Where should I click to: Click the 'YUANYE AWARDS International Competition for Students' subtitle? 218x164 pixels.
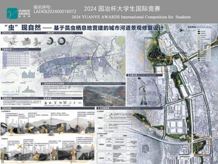click(131, 17)
